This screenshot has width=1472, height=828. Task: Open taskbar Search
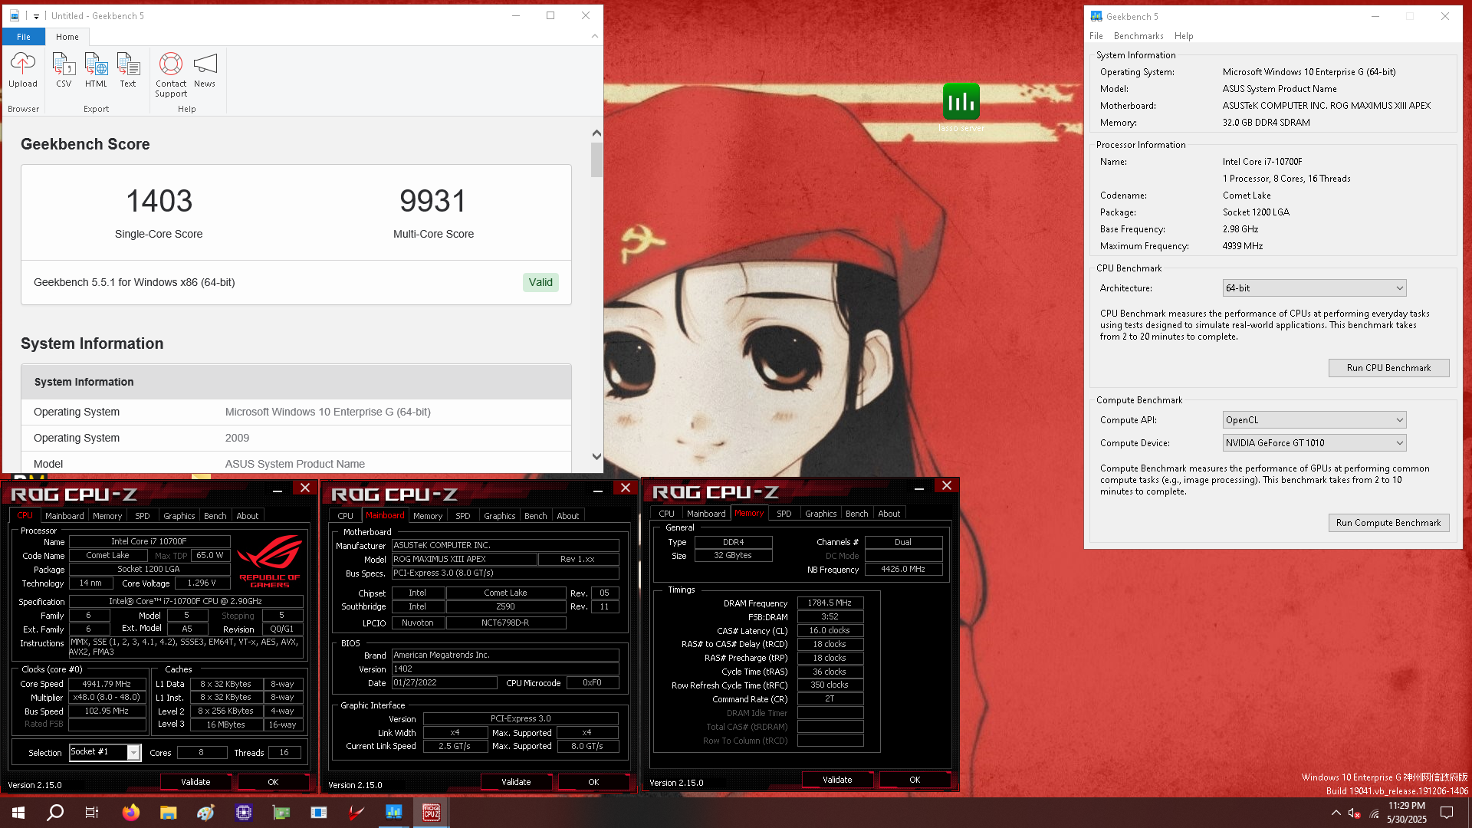click(x=55, y=813)
